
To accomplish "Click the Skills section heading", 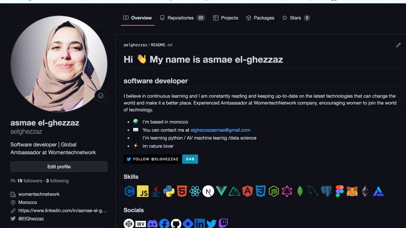I will [x=131, y=177].
